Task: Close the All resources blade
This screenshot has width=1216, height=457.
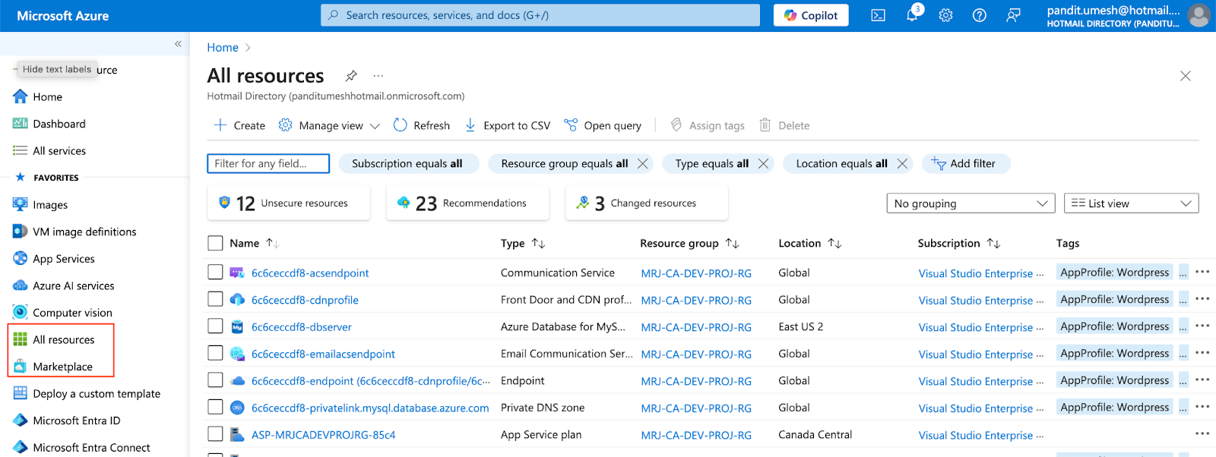Action: (1185, 76)
